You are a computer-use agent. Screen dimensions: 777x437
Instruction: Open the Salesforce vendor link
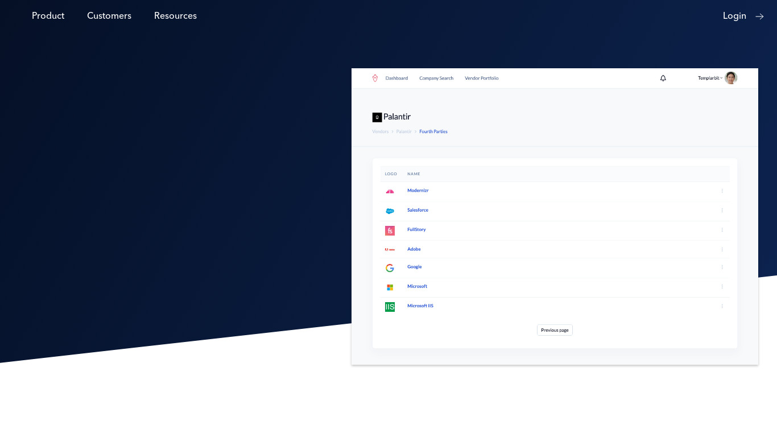coord(418,210)
